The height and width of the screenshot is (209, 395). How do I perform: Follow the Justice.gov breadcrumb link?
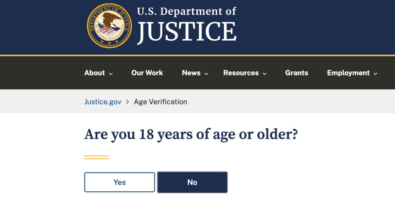point(103,102)
